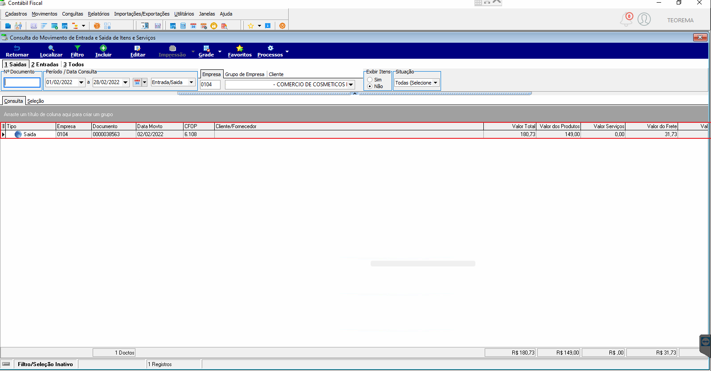The height and width of the screenshot is (371, 711).
Task: Click the Nº Documento input field
Action: click(x=22, y=82)
